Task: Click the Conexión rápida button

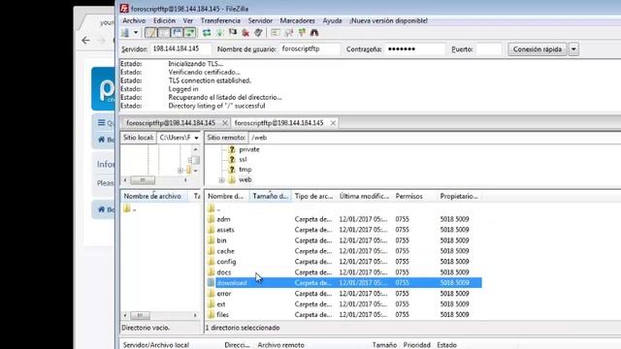Action: click(x=537, y=49)
